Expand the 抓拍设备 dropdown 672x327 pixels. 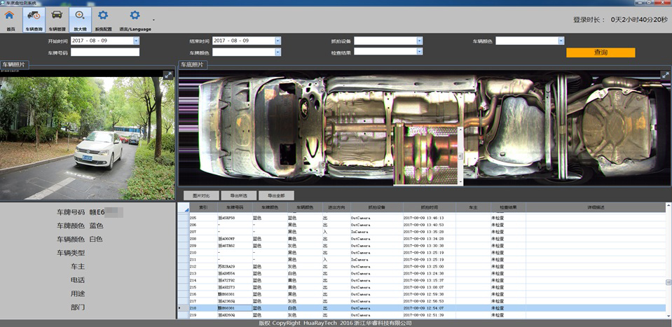pyautogui.click(x=420, y=41)
